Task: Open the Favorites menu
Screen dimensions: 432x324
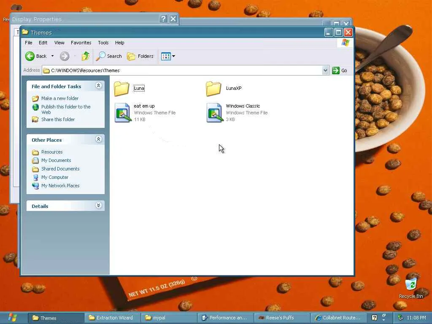Action: pyautogui.click(x=81, y=43)
